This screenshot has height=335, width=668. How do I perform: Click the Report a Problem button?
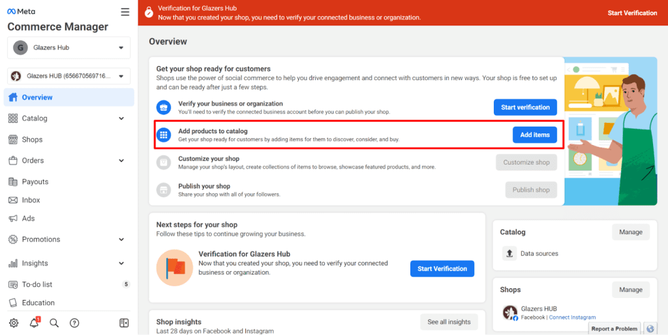tap(615, 328)
